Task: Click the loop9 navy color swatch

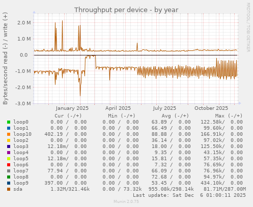Action: [9, 183]
